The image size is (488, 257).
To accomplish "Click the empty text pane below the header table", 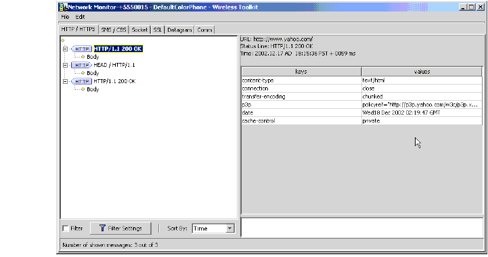I will tap(362, 227).
